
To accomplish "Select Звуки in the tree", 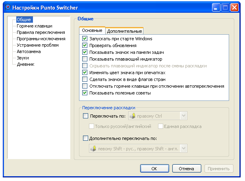I will click(x=23, y=58).
